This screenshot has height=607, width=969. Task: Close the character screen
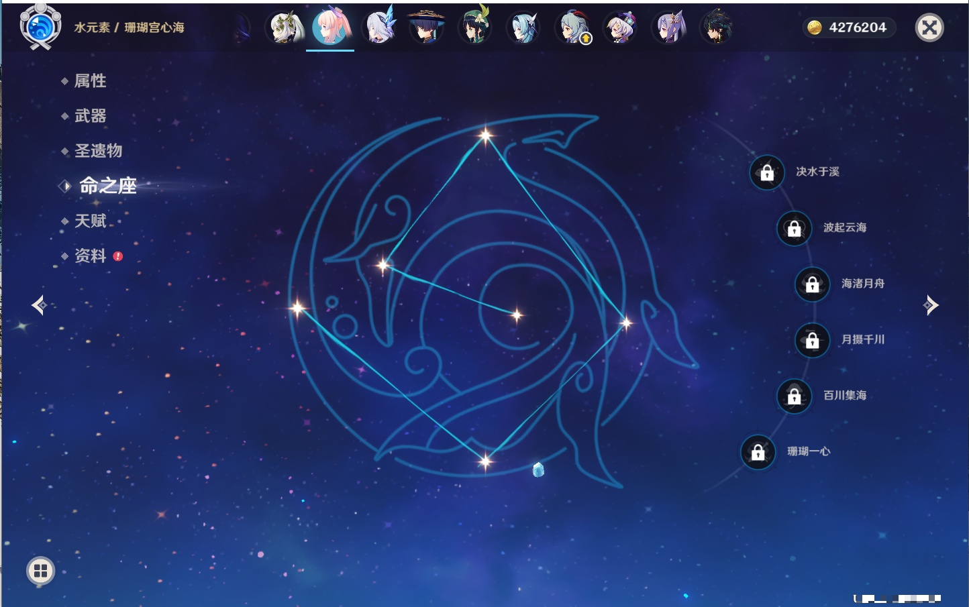pyautogui.click(x=929, y=27)
